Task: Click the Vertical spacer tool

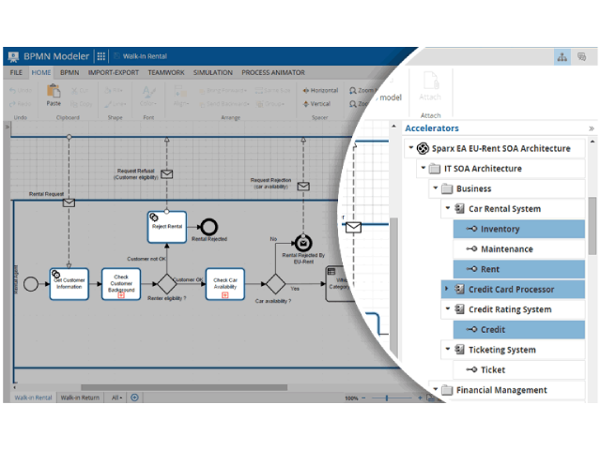Action: click(316, 104)
